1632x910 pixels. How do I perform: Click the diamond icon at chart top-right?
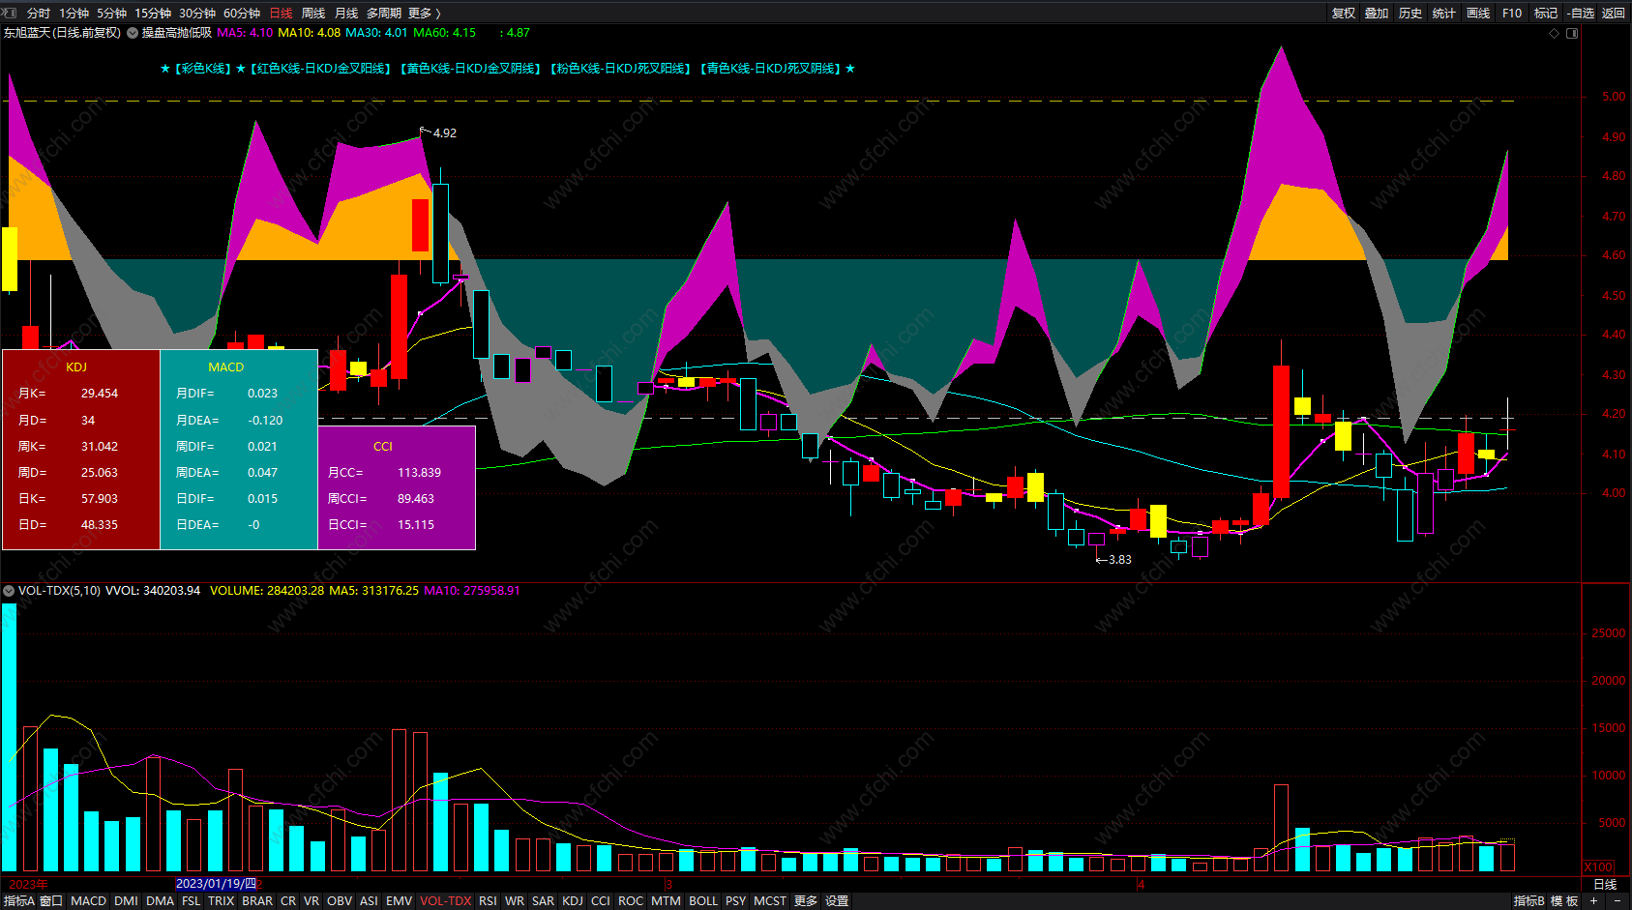tap(1555, 33)
